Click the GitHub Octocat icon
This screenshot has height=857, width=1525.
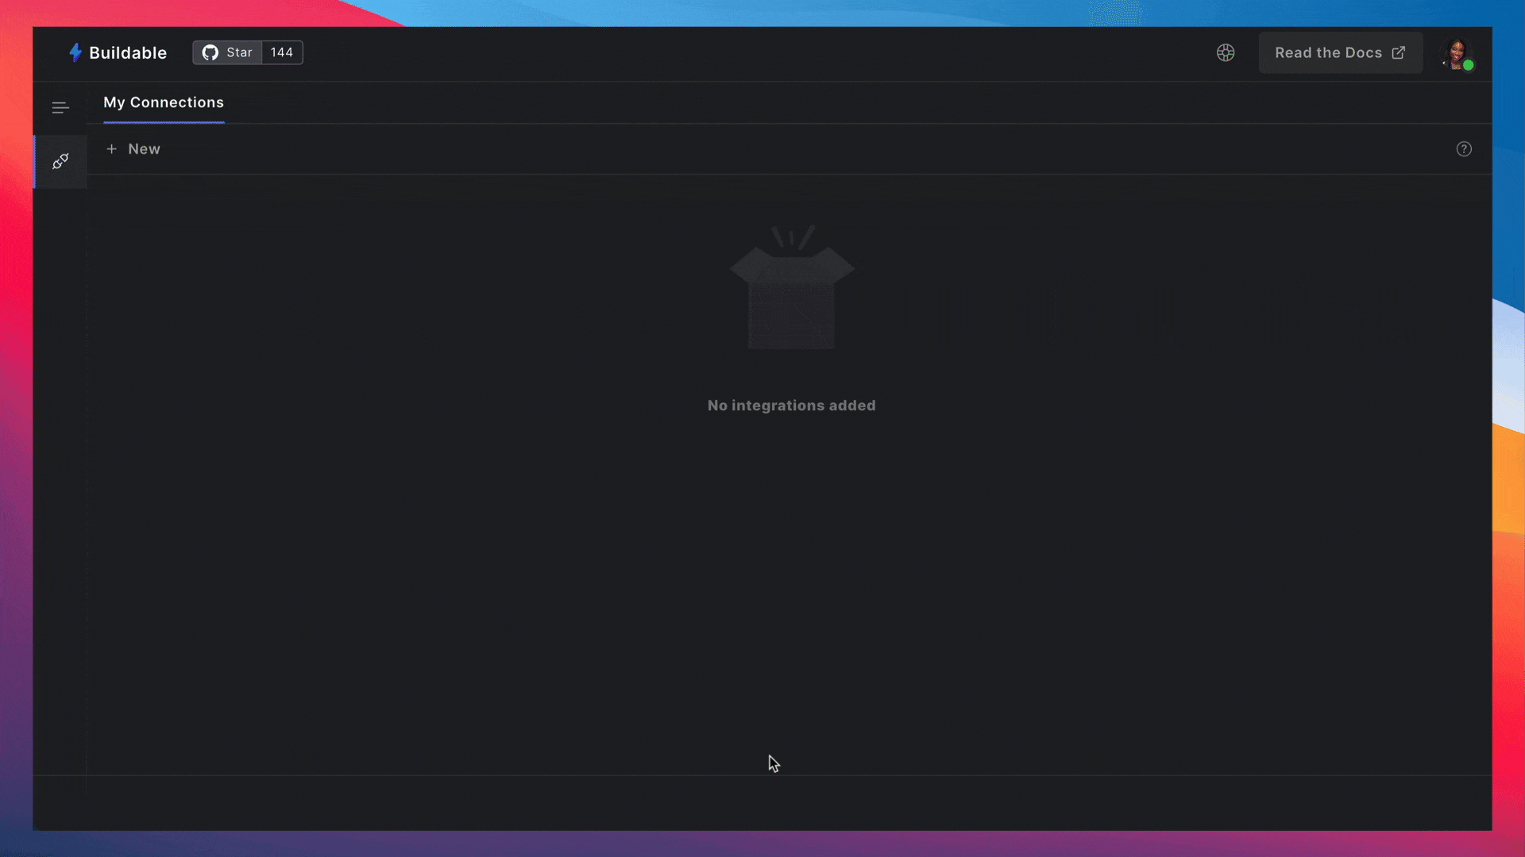coord(210,52)
